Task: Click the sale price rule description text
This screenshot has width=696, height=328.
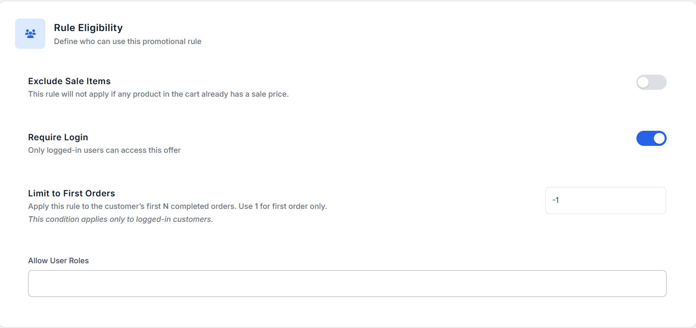Action: click(x=158, y=94)
